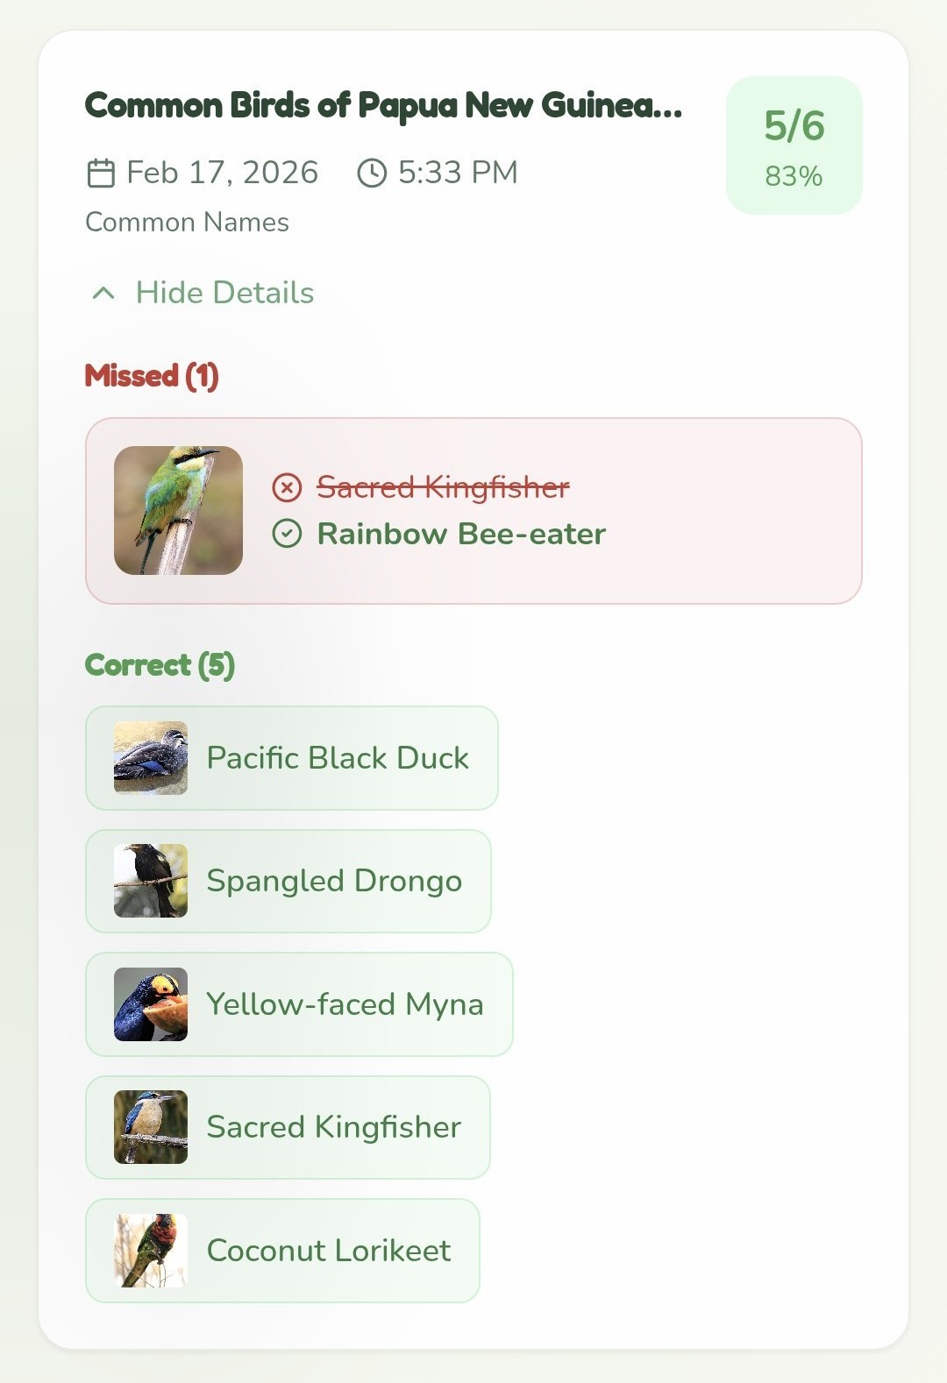
Task: Click the calendar icon beside the date
Action: pos(101,174)
